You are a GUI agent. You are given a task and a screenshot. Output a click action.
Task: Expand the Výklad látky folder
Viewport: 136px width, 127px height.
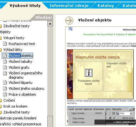(13, 50)
